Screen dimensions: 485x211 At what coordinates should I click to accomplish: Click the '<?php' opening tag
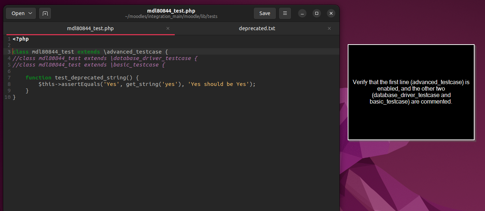[21, 39]
